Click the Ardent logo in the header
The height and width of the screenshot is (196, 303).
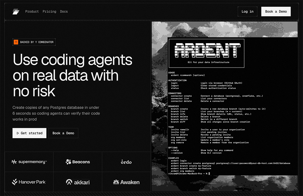(x=16, y=11)
